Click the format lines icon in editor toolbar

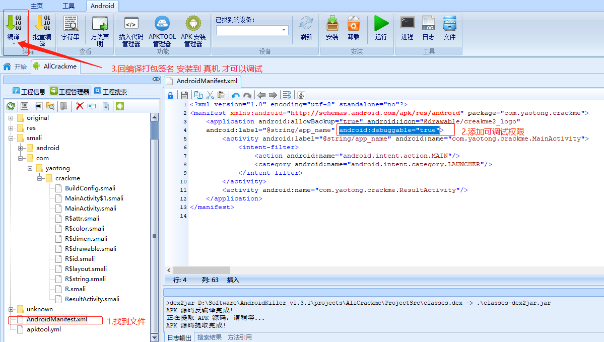(287, 95)
